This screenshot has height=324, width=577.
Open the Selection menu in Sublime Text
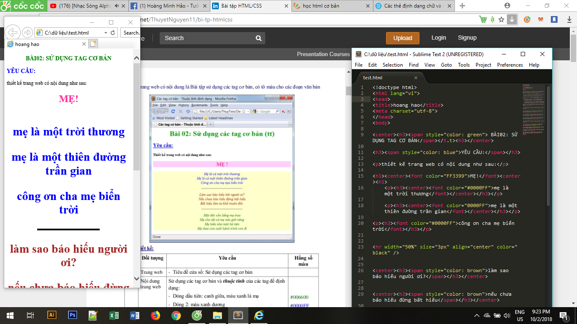coord(392,65)
